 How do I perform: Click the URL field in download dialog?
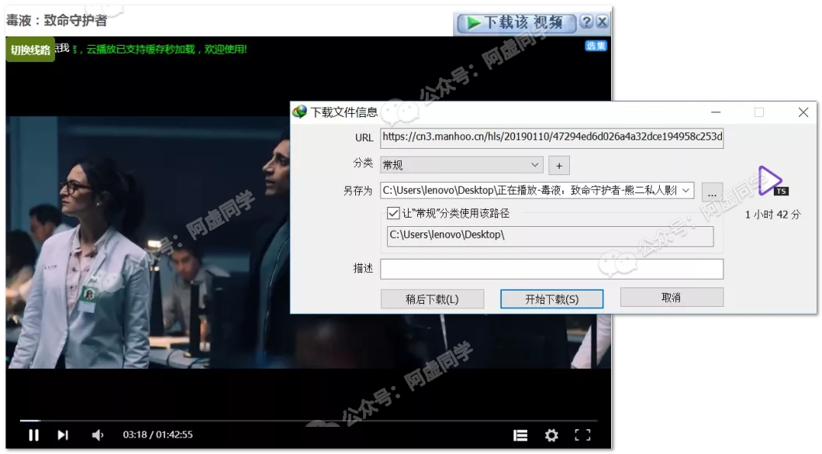pyautogui.click(x=551, y=137)
